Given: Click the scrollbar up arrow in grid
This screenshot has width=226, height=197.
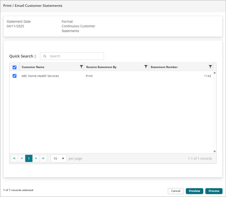Looking at the screenshot, I should pyautogui.click(x=215, y=73).
